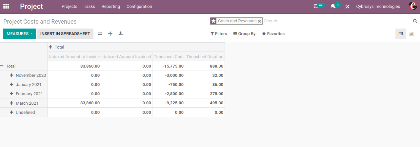
Task: Open the Projects menu
Action: pos(70,7)
